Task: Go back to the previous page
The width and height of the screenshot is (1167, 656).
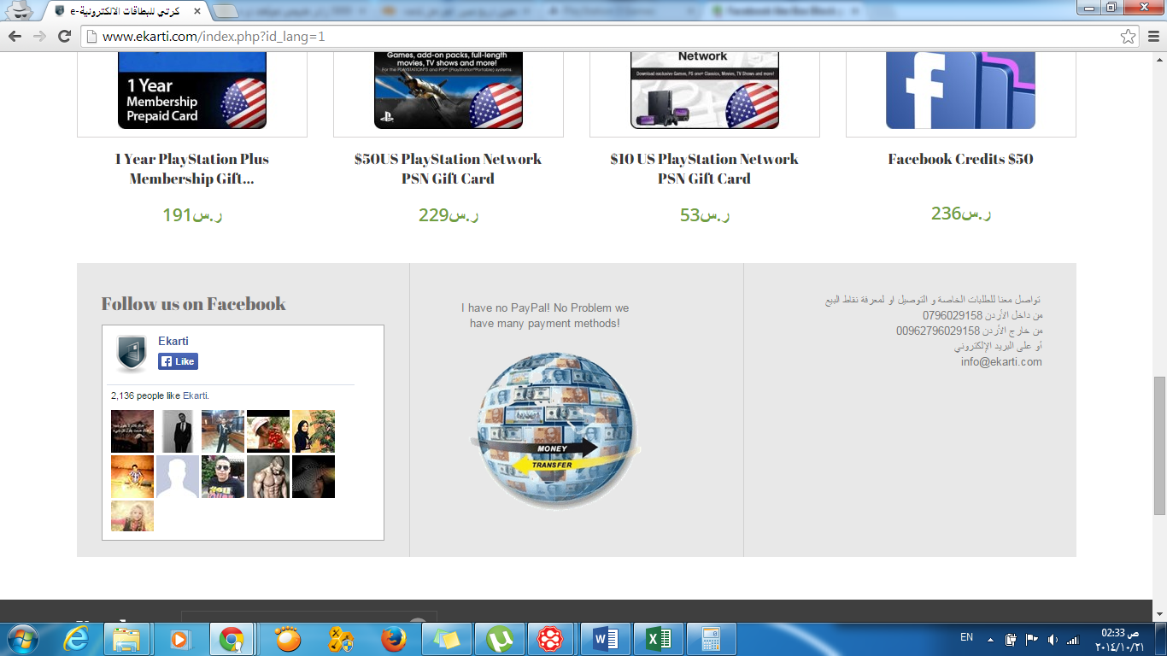Action: (x=15, y=36)
